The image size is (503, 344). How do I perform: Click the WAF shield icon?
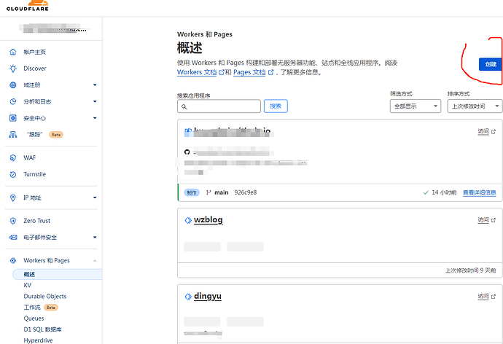click(13, 157)
